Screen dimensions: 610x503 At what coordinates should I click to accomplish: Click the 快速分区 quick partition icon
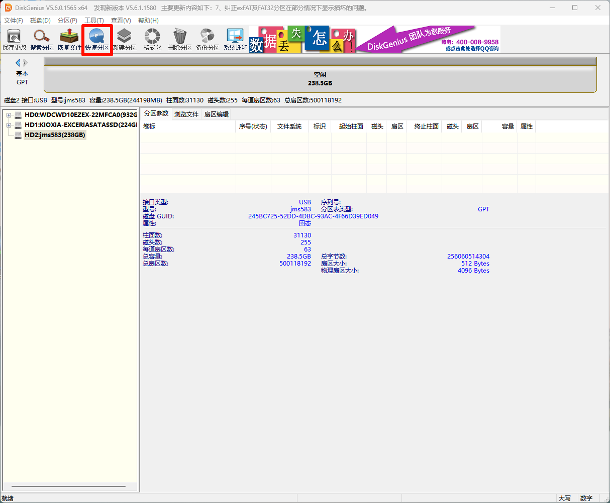pyautogui.click(x=97, y=39)
